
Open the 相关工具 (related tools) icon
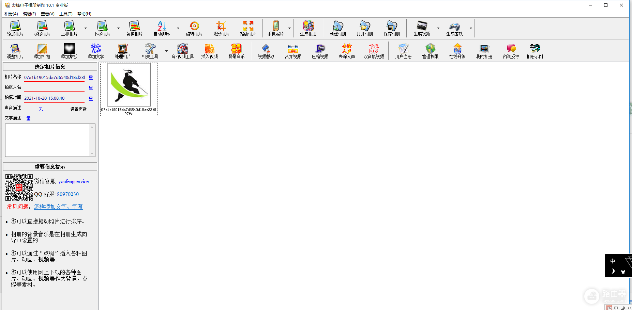150,51
